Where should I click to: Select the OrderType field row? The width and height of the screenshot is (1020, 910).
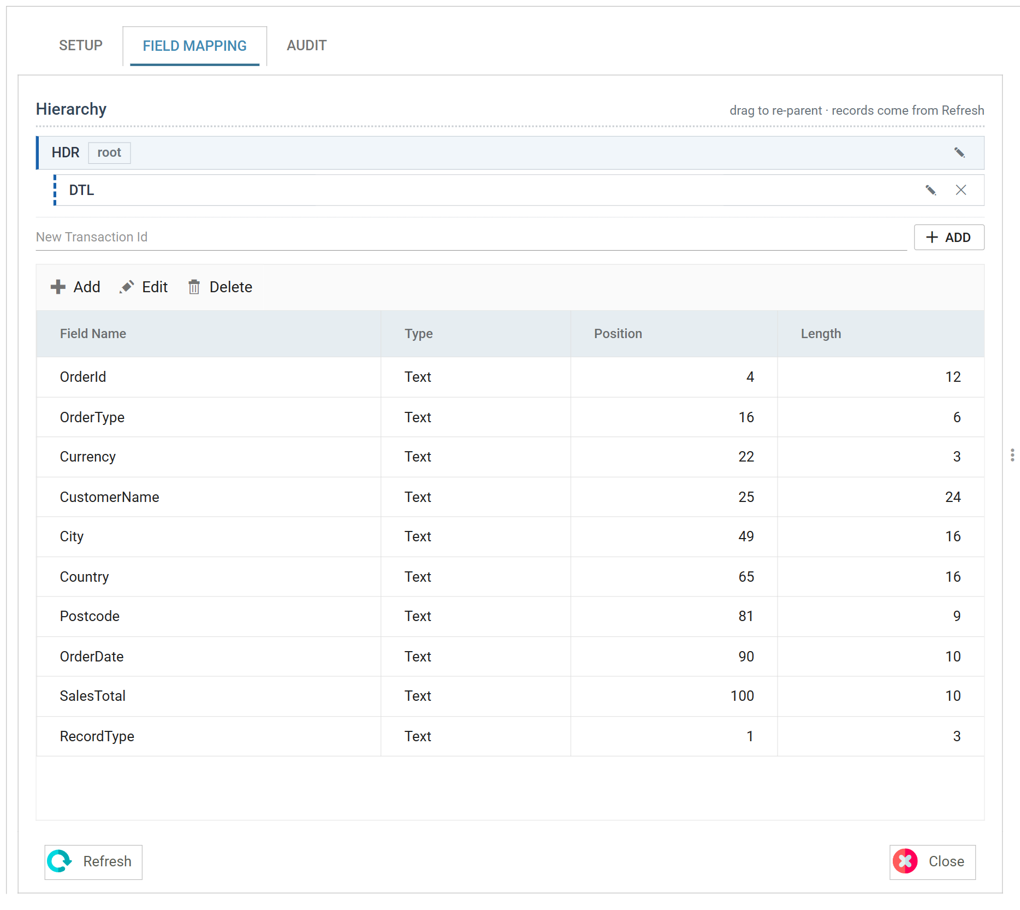[510, 417]
